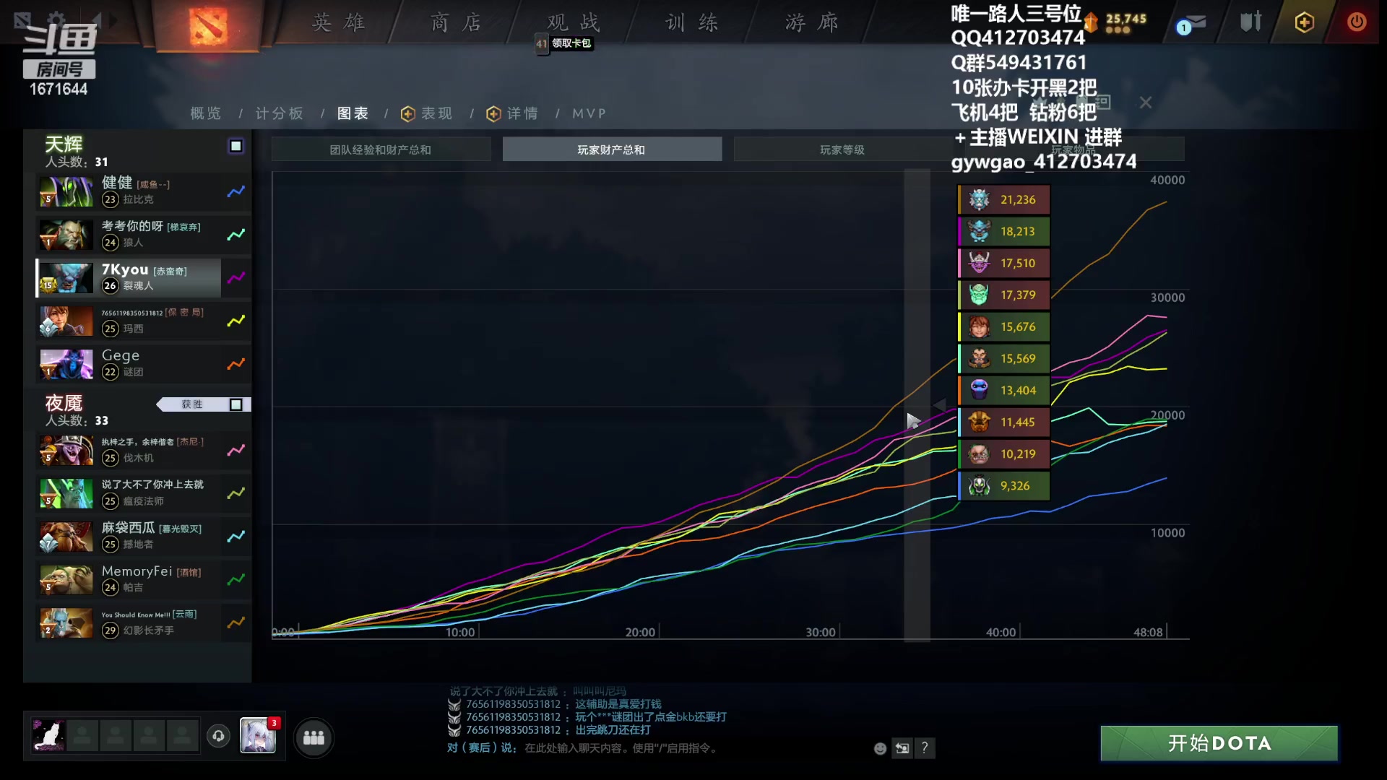Image resolution: width=1387 pixels, height=780 pixels.
Task: Toggle graph line for 麻袋西瓜 Earthshaker
Action: [x=236, y=536]
